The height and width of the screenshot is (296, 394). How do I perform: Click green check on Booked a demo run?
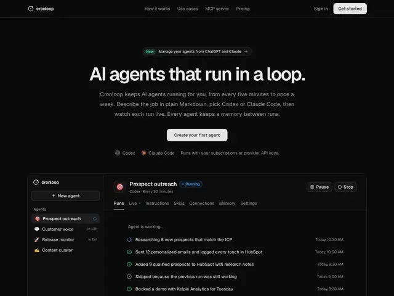click(129, 289)
